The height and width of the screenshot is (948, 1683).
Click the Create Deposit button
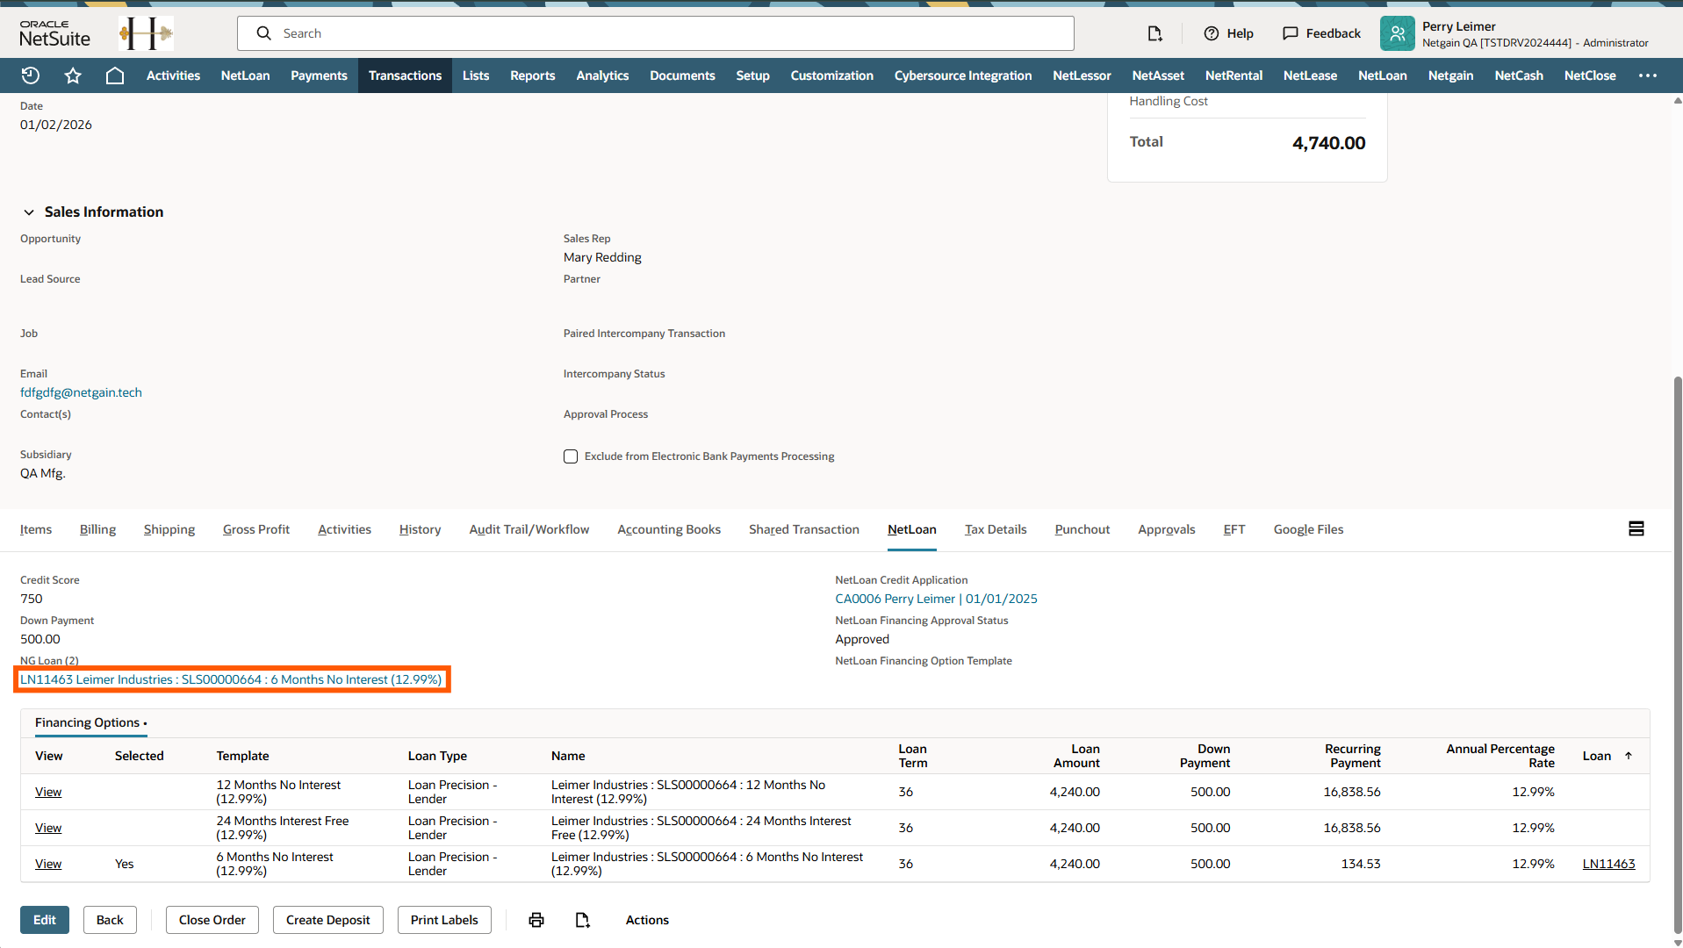[x=327, y=920]
